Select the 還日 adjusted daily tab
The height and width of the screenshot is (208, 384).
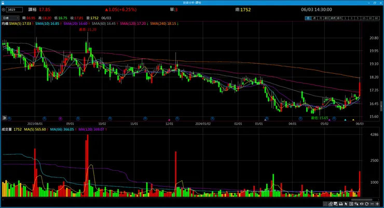[x=327, y=18]
